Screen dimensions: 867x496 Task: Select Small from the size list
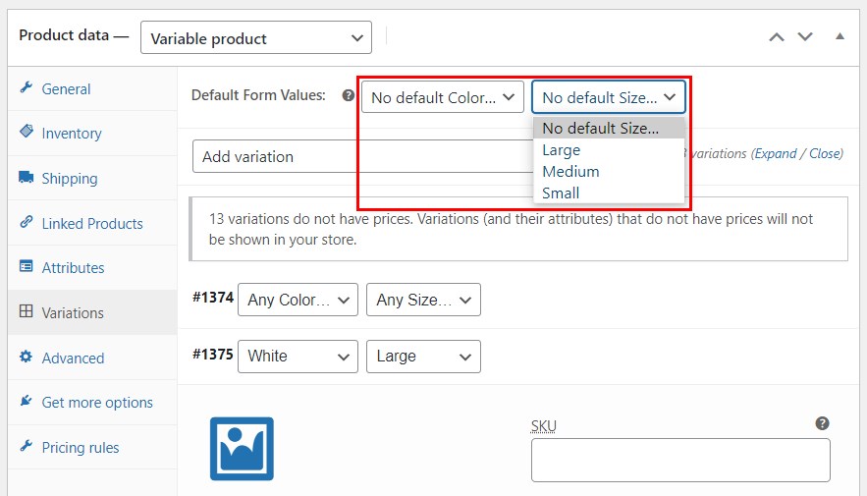609,193
